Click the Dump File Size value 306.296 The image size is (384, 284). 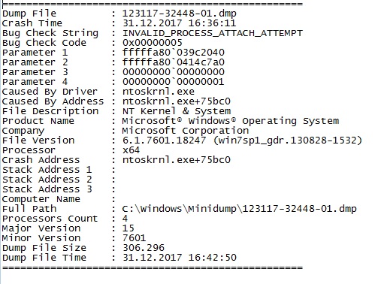click(144, 248)
